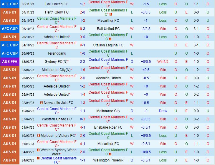Click the 6-3 score against Bali United
Viewport: 215px width, 165px height.
pyautogui.click(x=82, y=29)
